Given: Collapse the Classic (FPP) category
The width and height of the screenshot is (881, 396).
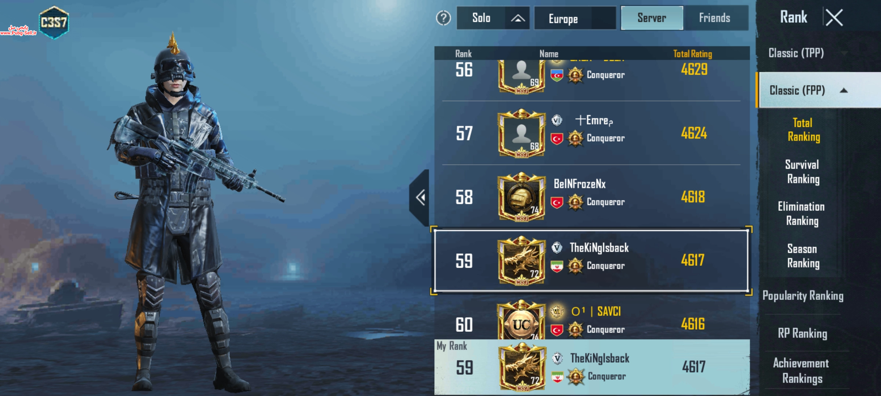Looking at the screenshot, I should point(819,90).
